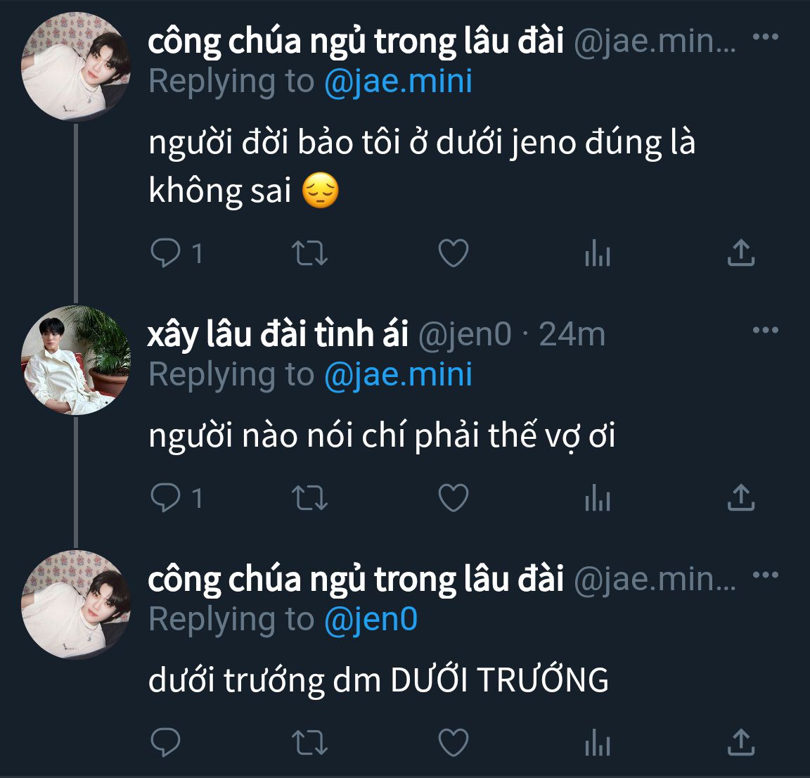Open @jen0 mention link in last tweet
810x778 pixels.
[371, 619]
